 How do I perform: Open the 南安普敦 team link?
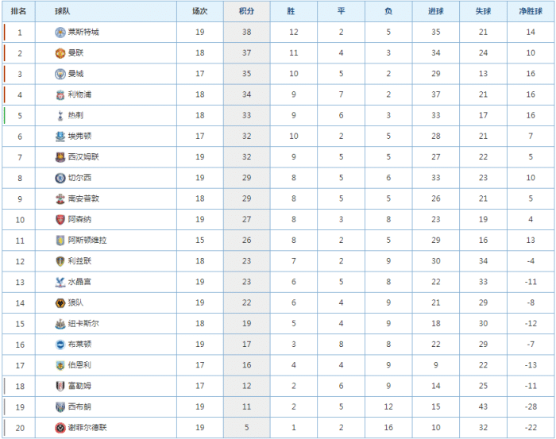click(84, 198)
